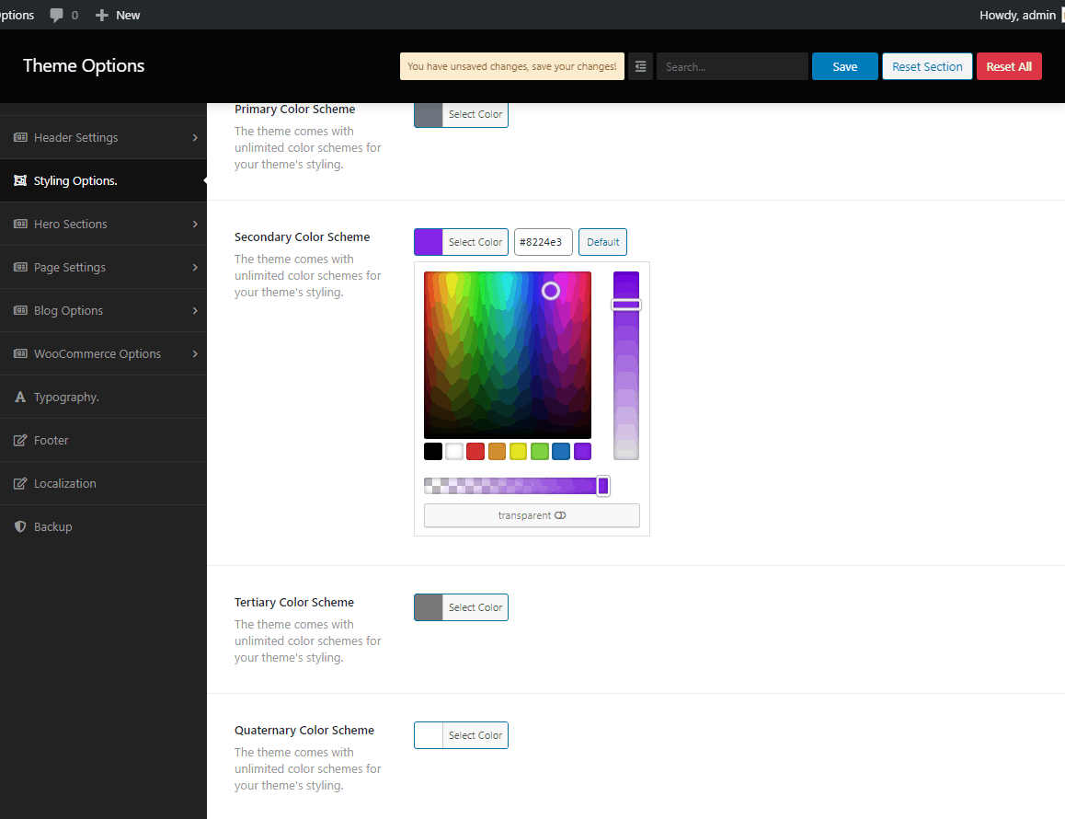Restore Secondary color with Default button
Image resolution: width=1065 pixels, height=819 pixels.
click(602, 242)
